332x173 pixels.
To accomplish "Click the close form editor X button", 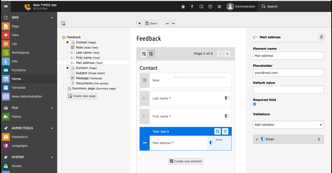I will coord(140,23).
